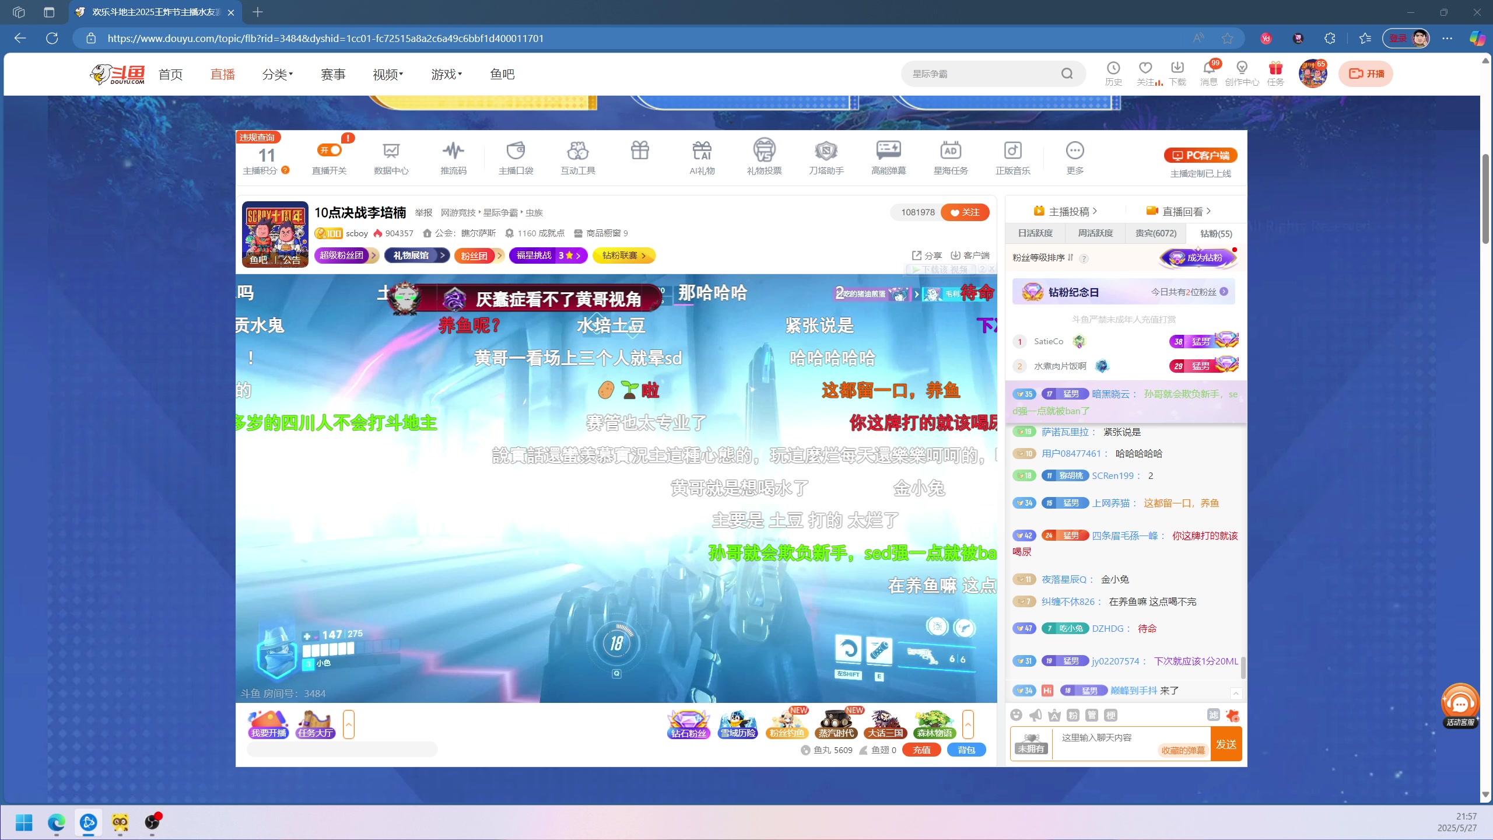Click the streamer avatar thumbnail
Viewport: 1493px width, 840px height.
(x=275, y=235)
